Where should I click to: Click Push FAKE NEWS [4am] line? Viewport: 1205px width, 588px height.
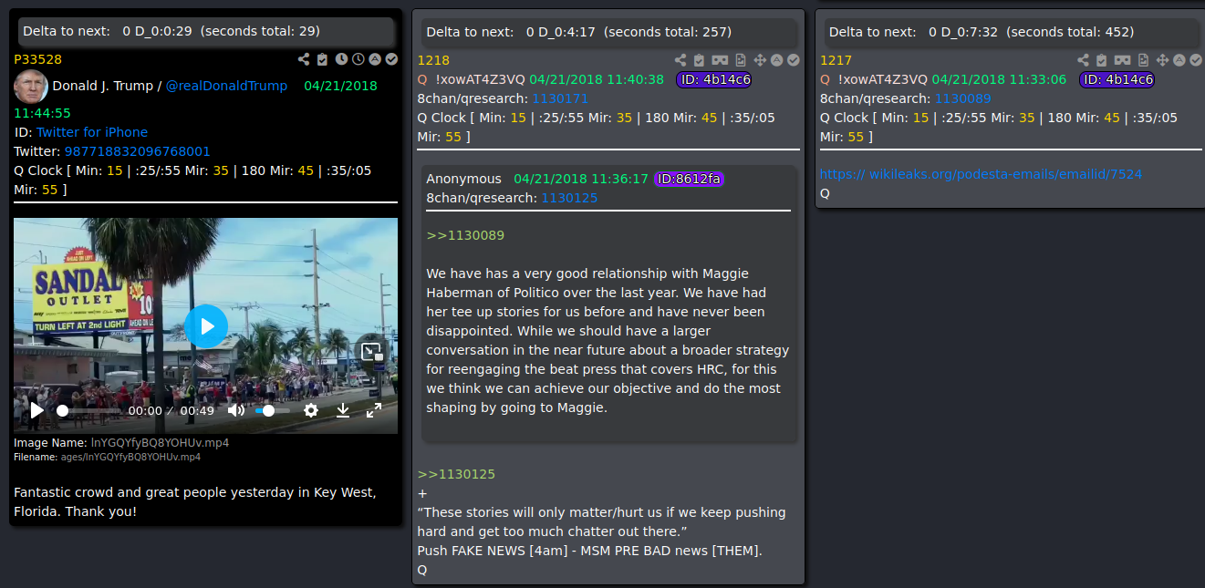[589, 551]
